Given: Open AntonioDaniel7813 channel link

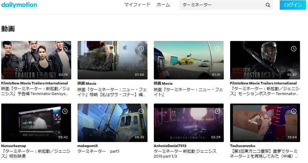Looking at the screenshot, I should (x=170, y=146).
